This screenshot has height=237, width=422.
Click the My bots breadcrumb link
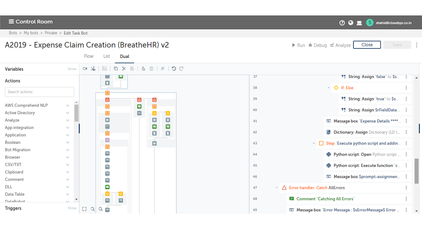(x=31, y=33)
